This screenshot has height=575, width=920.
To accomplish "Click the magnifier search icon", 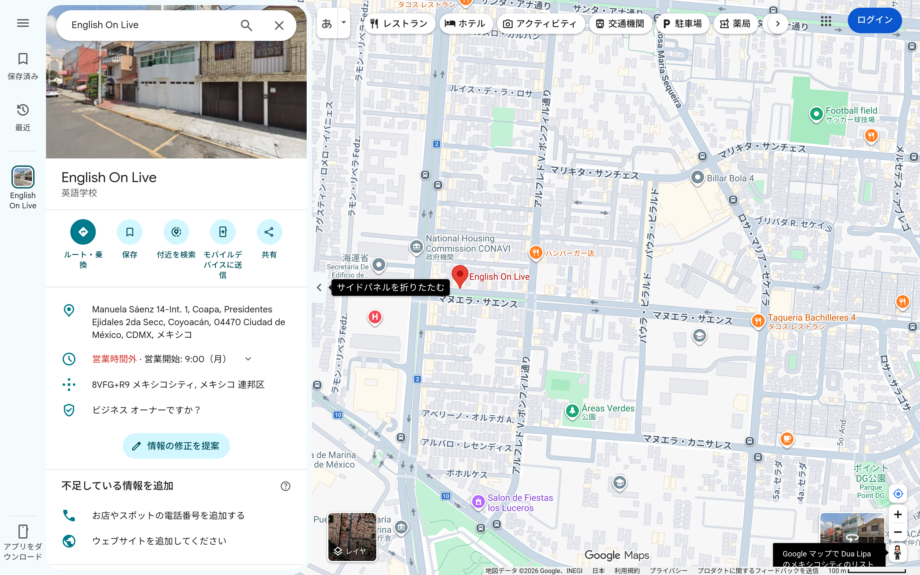I will (x=246, y=25).
